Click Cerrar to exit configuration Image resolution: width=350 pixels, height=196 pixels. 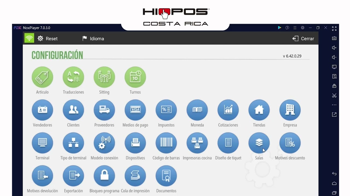303,39
